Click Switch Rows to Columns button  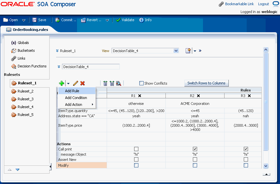(207, 83)
